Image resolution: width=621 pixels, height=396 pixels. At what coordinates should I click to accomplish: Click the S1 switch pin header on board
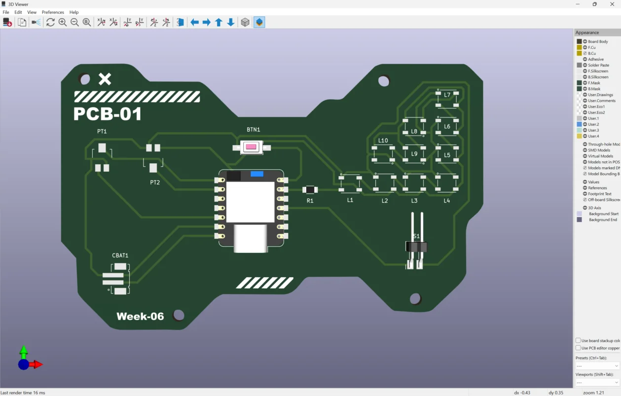coord(416,242)
